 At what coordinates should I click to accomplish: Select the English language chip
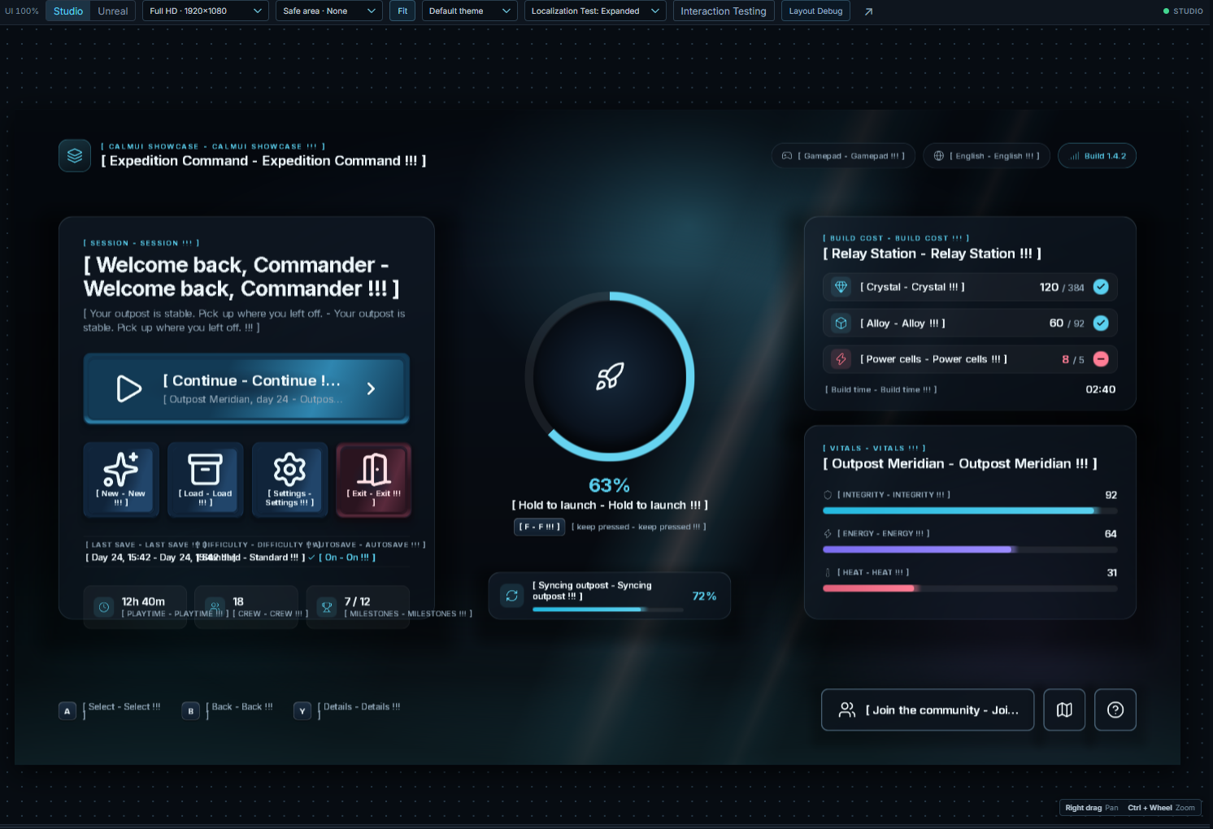tap(986, 156)
